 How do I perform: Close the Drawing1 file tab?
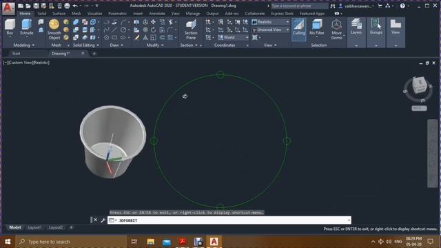click(83, 53)
